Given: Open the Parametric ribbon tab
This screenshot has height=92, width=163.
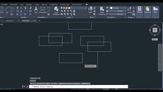Looking at the screenshot, I should pyautogui.click(x=14, y=5).
